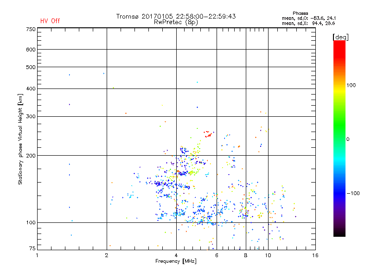Select the 'mean, sd,O: -83.6, 24.1' line
The image size is (371, 278).
coord(309,18)
